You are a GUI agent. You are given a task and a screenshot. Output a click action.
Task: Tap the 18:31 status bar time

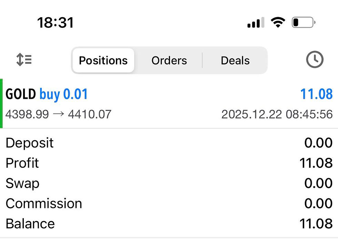tap(56, 23)
